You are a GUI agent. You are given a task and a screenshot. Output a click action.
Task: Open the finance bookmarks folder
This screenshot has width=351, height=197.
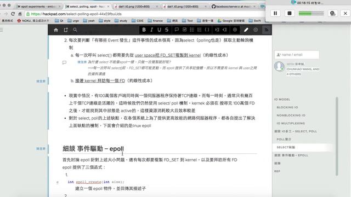coord(155,21)
